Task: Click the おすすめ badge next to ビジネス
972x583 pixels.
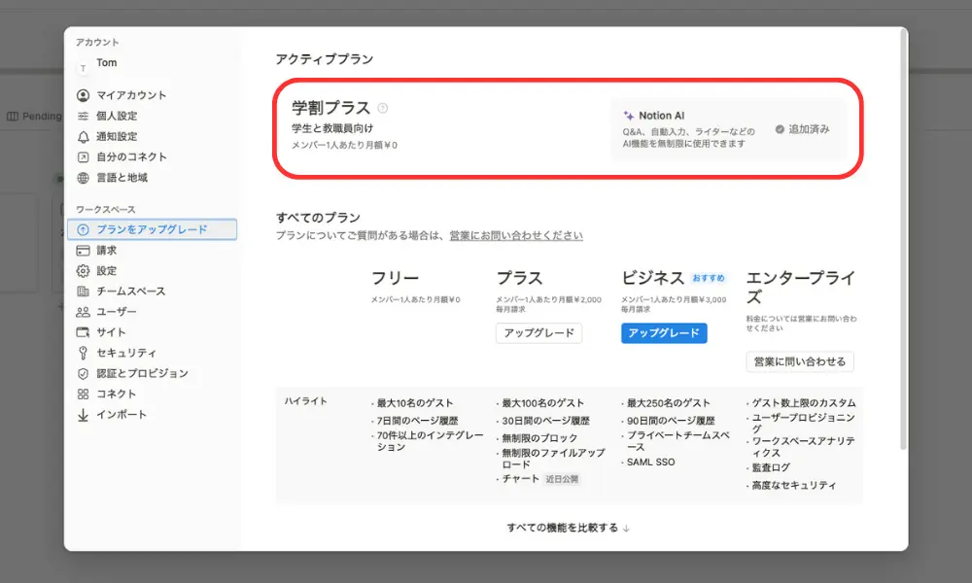Action: (x=709, y=278)
